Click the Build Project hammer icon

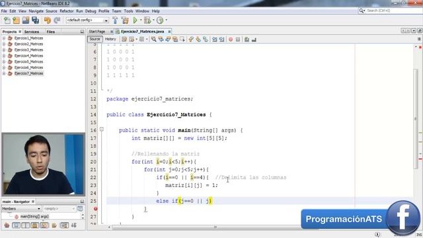tap(115, 20)
